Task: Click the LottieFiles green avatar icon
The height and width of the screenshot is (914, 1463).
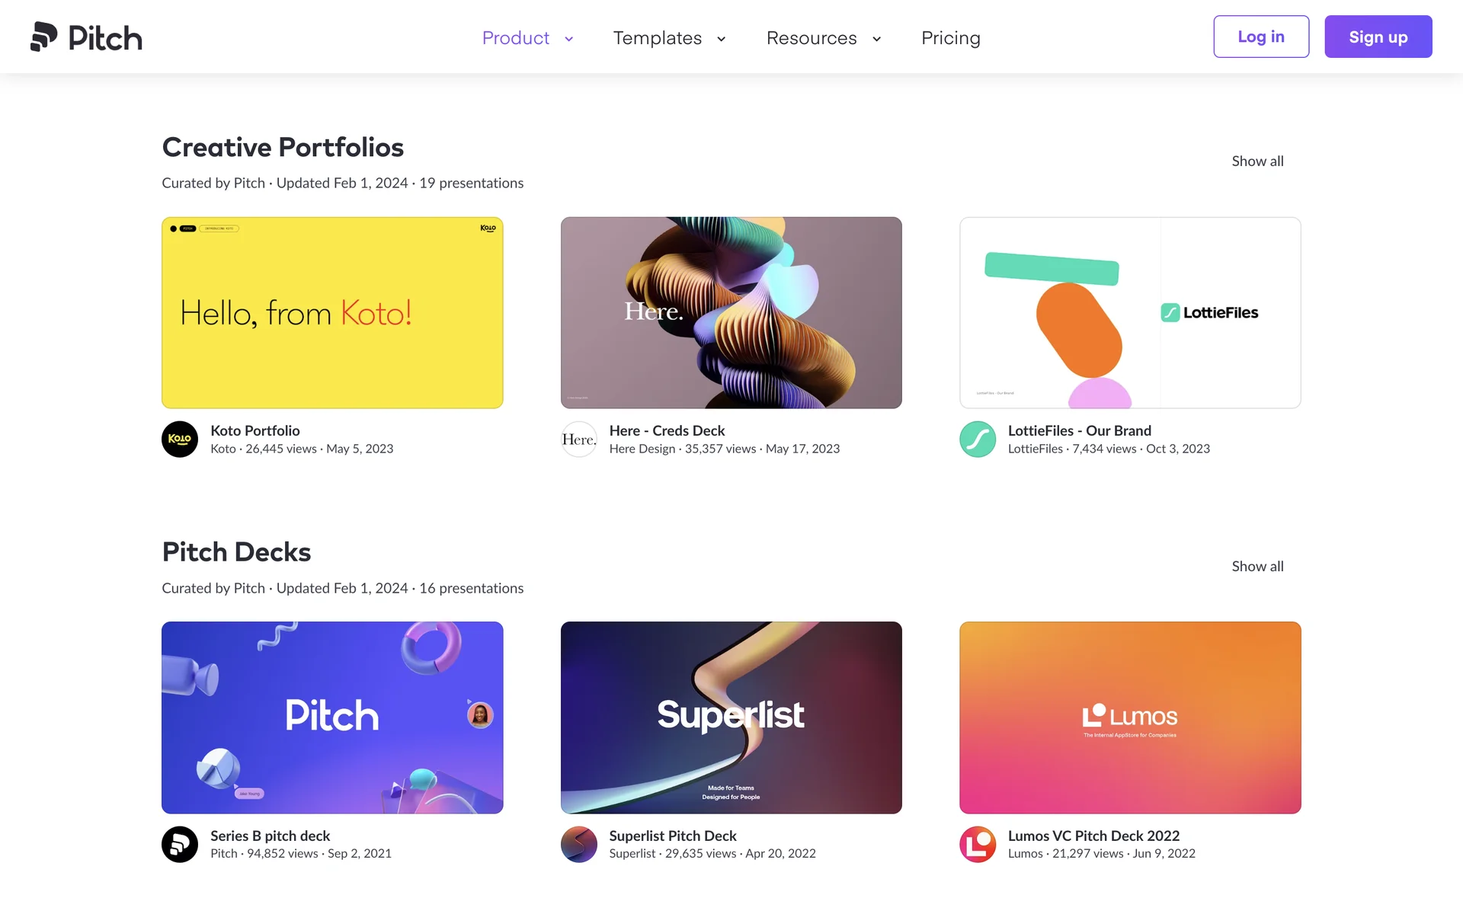Action: coord(978,439)
